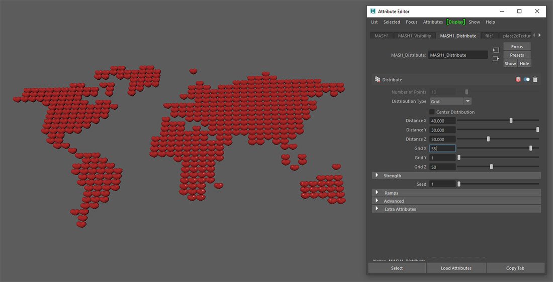The width and height of the screenshot is (553, 282).
Task: Open the Distribution Type dropdown
Action: coord(450,101)
